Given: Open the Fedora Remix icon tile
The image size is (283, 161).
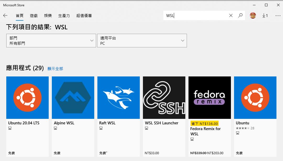Looking at the screenshot, I should 210,98.
